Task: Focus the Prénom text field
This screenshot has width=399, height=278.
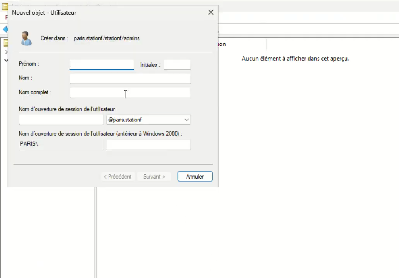Action: [x=102, y=64]
